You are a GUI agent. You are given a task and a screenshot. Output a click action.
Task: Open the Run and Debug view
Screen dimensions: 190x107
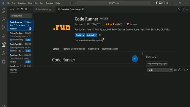click(4, 36)
